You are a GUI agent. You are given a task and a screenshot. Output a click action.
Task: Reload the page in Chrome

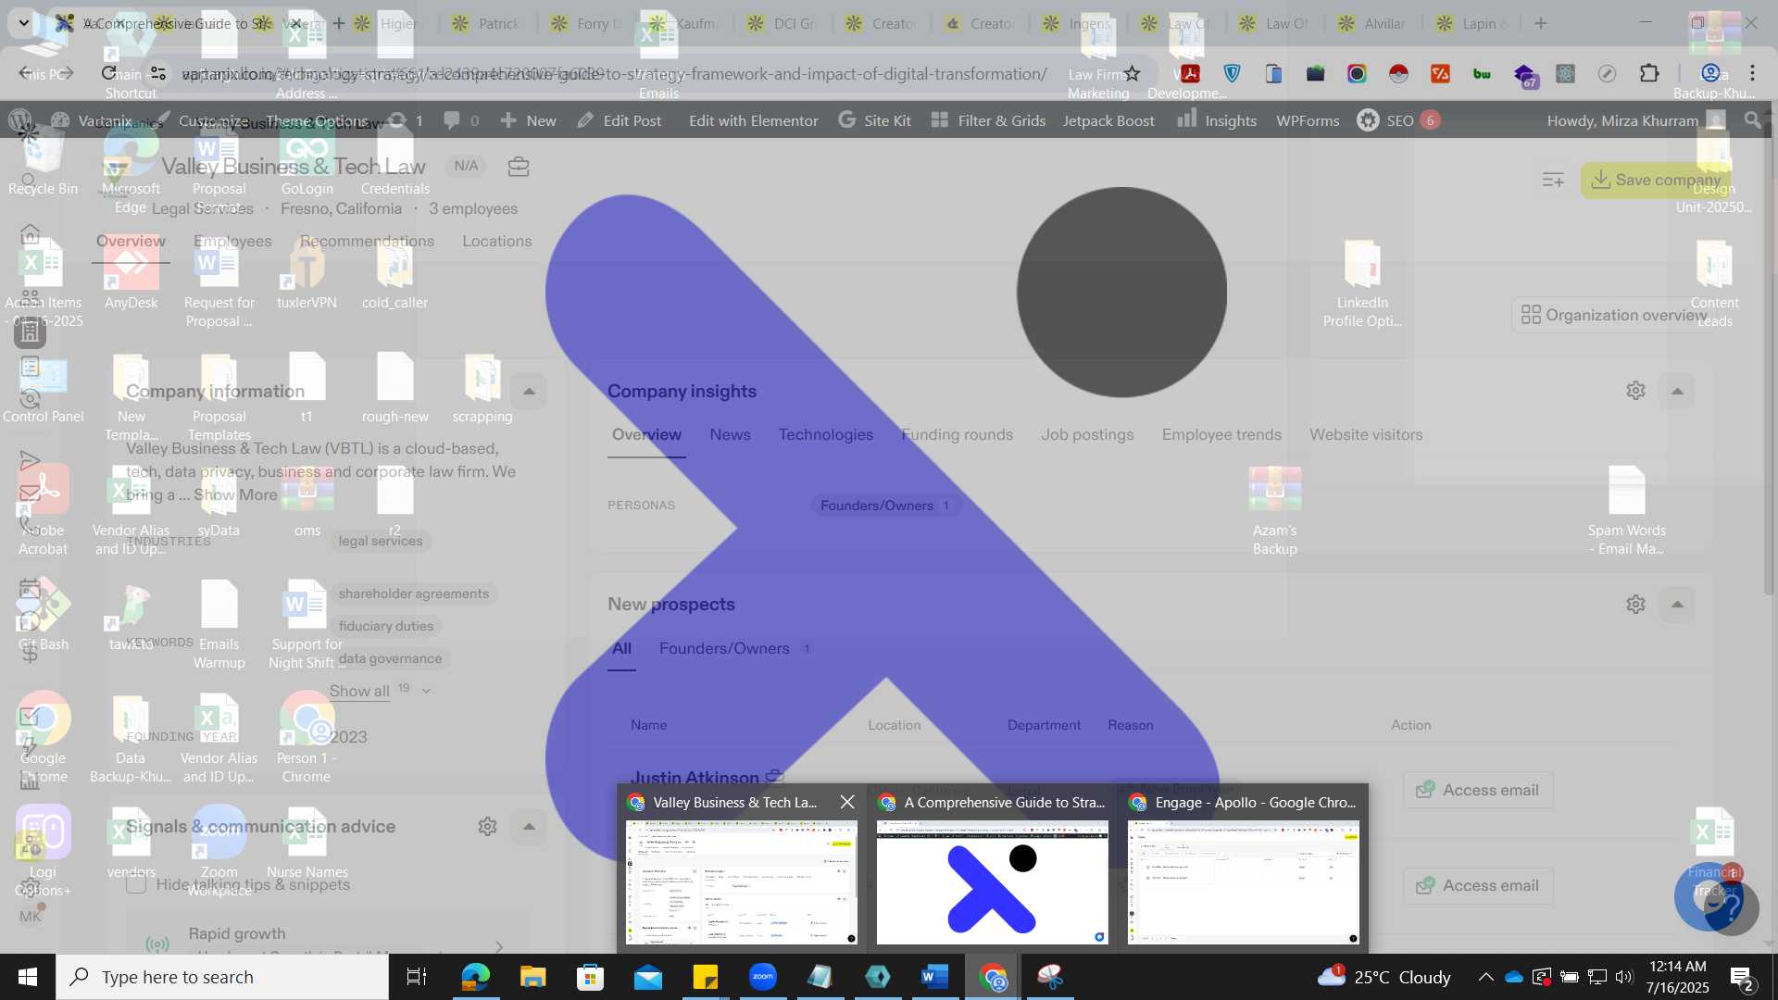[109, 73]
